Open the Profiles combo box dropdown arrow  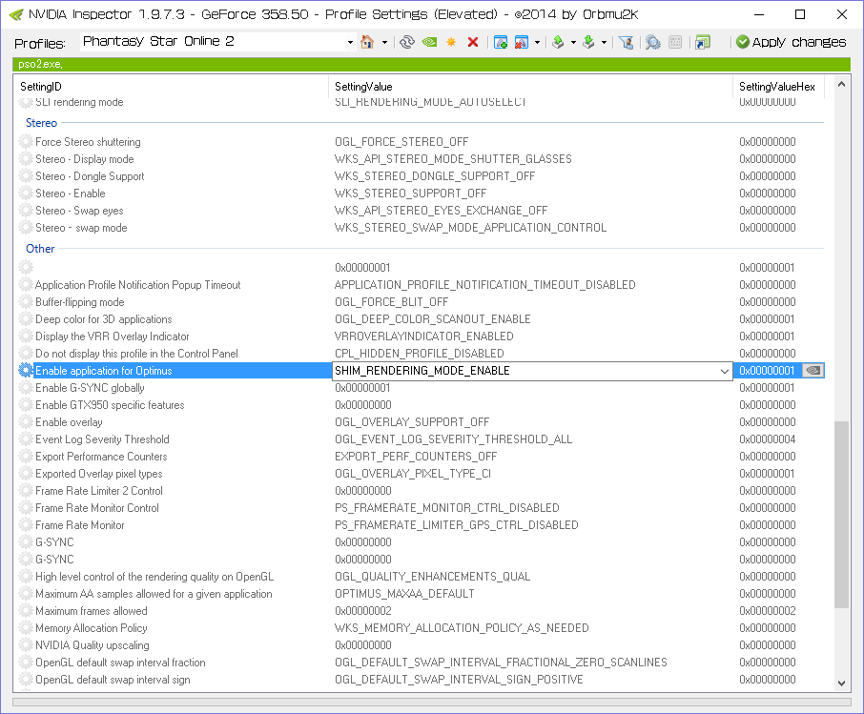[x=350, y=43]
